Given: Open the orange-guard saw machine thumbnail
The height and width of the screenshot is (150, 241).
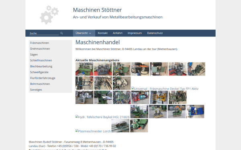Looking at the screenshot, I should (177, 112).
